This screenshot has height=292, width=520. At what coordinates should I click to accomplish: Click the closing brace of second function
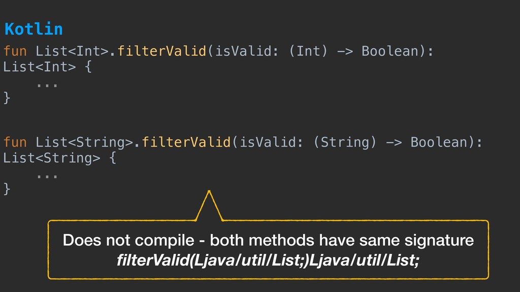(7, 189)
